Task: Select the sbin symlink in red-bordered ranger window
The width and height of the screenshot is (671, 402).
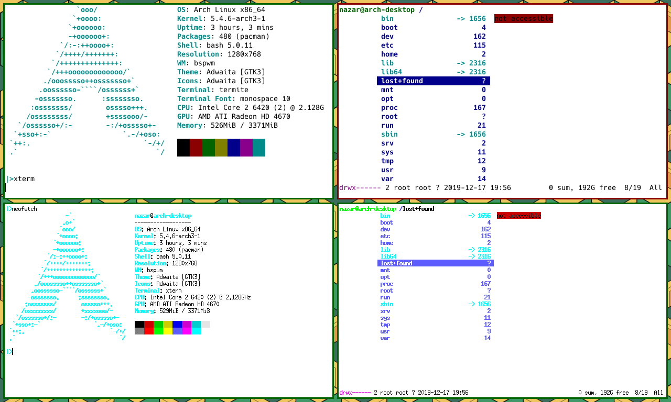Action: point(434,135)
